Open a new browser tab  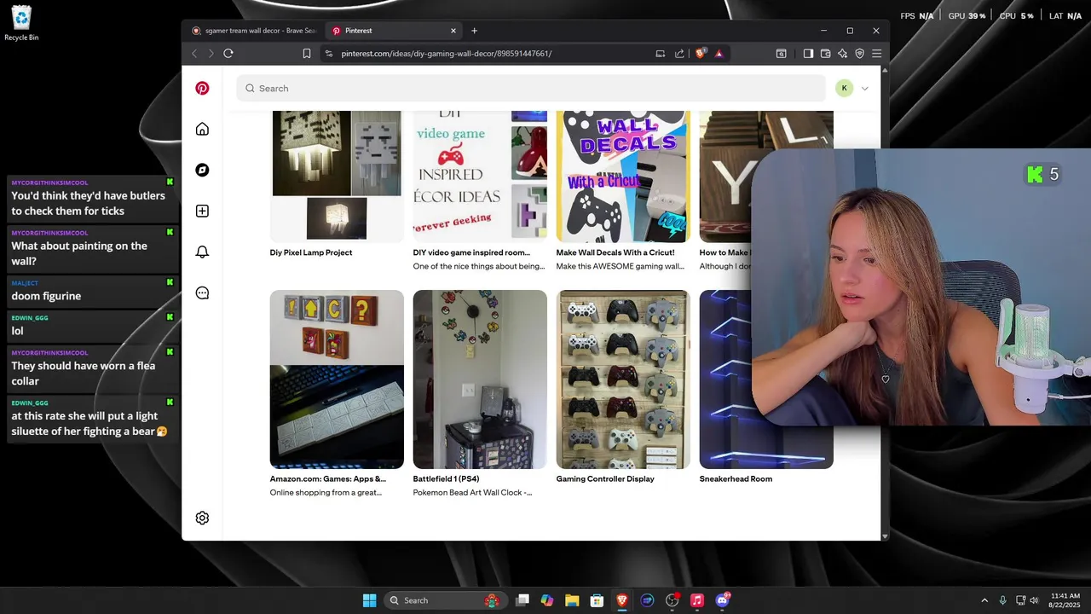[475, 31]
